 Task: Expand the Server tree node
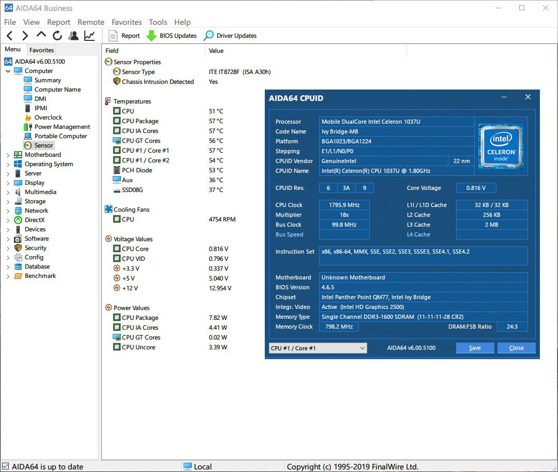click(8, 173)
